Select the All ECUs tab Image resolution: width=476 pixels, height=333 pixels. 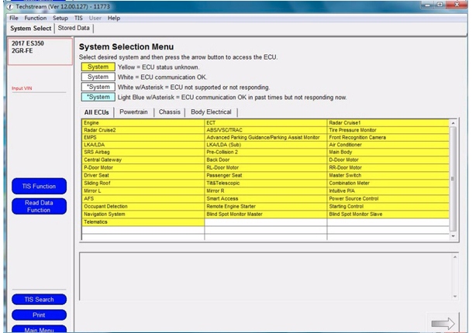(x=97, y=112)
